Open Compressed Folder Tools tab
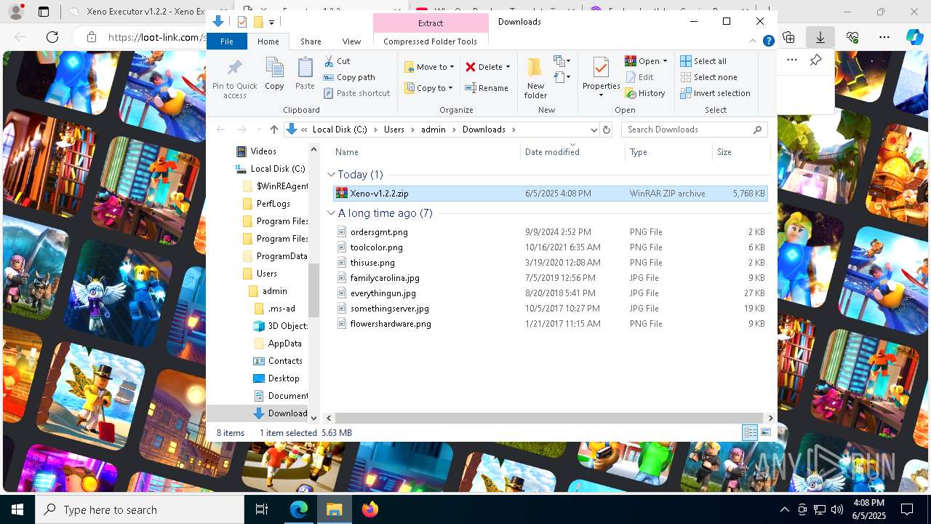Screen dimensions: 931x524 point(430,41)
